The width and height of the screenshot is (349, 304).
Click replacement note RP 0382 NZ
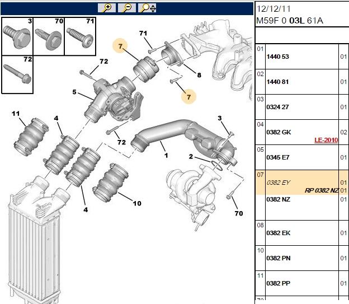point(322,190)
